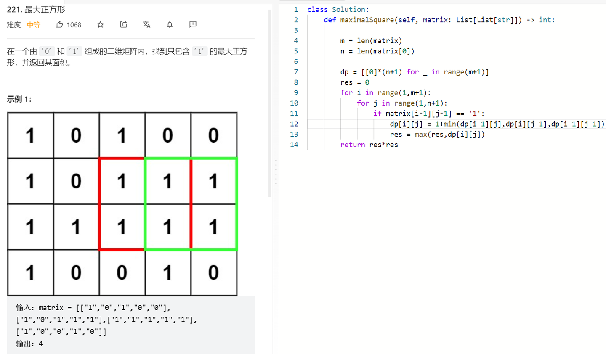Send feedback using the comment icon
The image size is (606, 354).
pos(192,24)
